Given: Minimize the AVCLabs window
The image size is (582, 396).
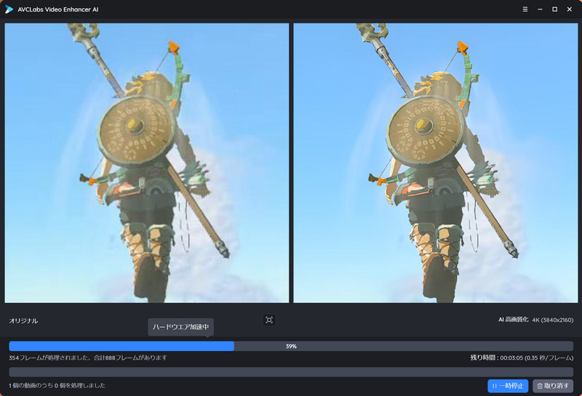Looking at the screenshot, I should [540, 9].
